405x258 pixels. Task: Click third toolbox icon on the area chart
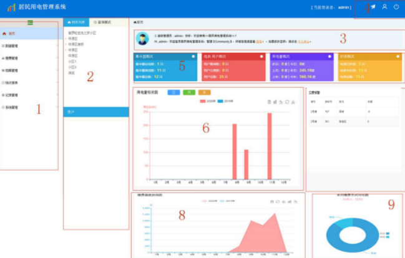tap(283, 201)
